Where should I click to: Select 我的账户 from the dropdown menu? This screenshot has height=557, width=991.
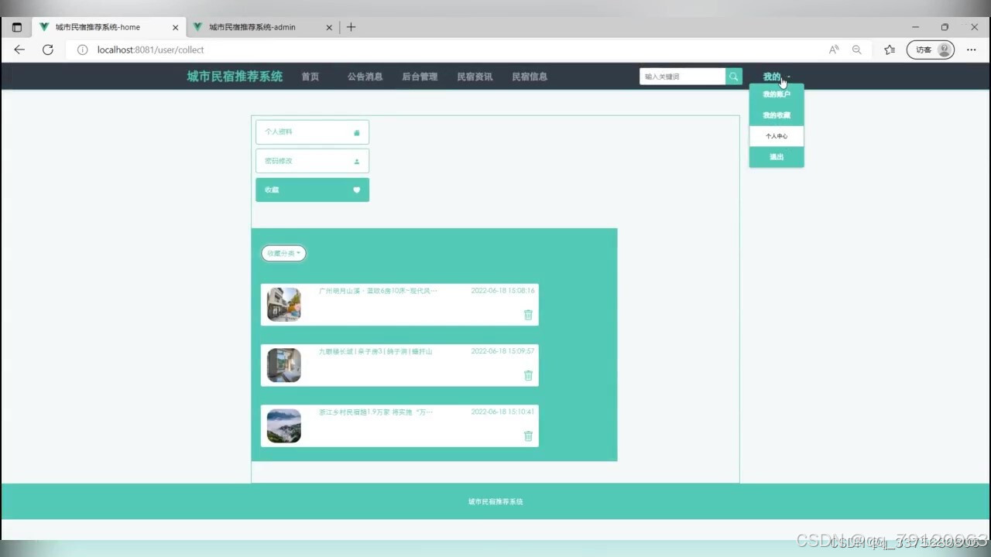tap(777, 94)
